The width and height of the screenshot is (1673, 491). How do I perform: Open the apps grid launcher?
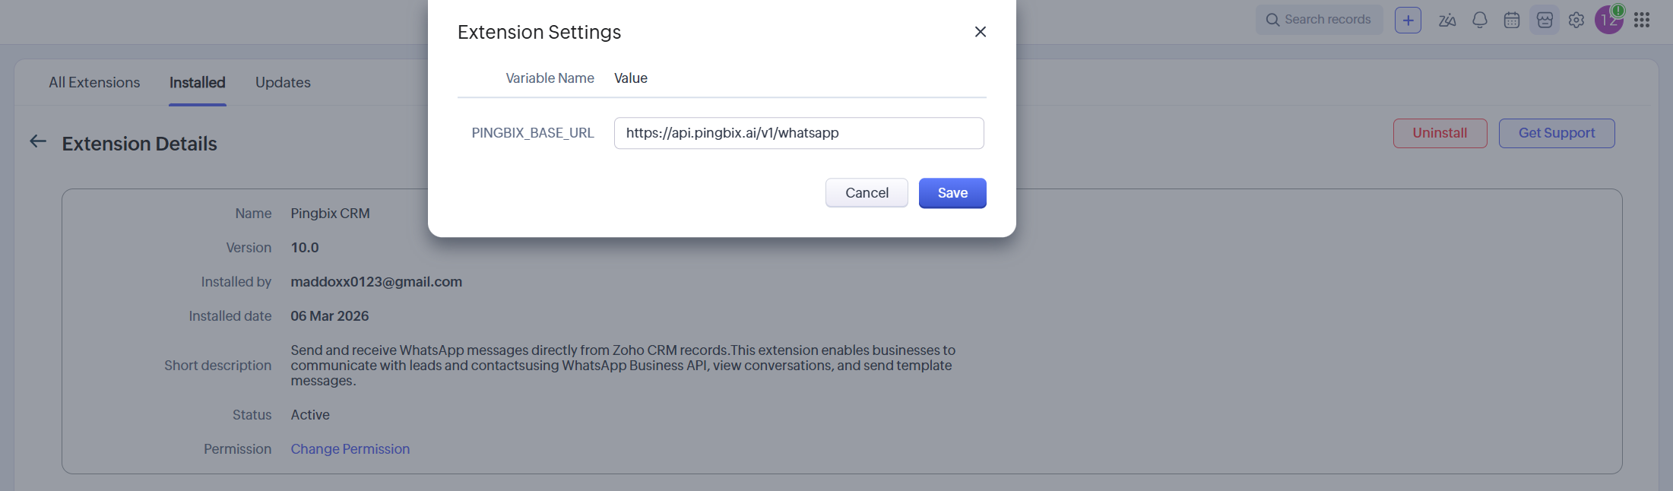[x=1642, y=20]
